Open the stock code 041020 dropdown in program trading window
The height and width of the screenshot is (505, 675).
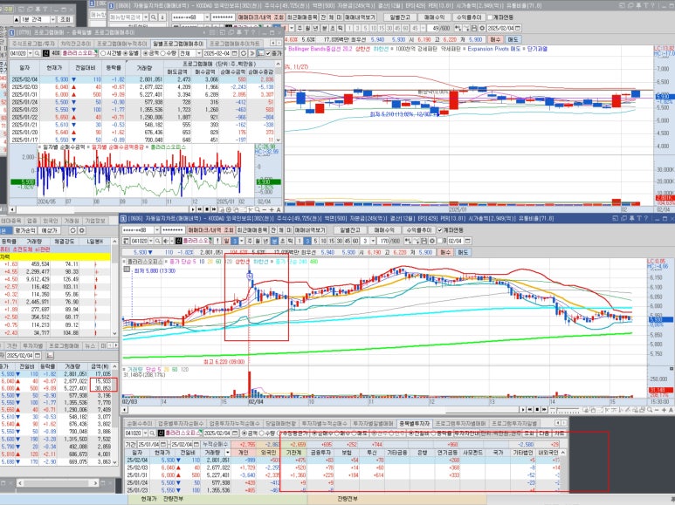31,53
